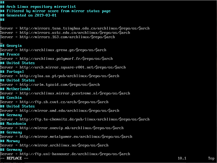The image size is (217, 163).
Task: Click the archlinux.polymorf.fr server line
Action: (56, 59)
